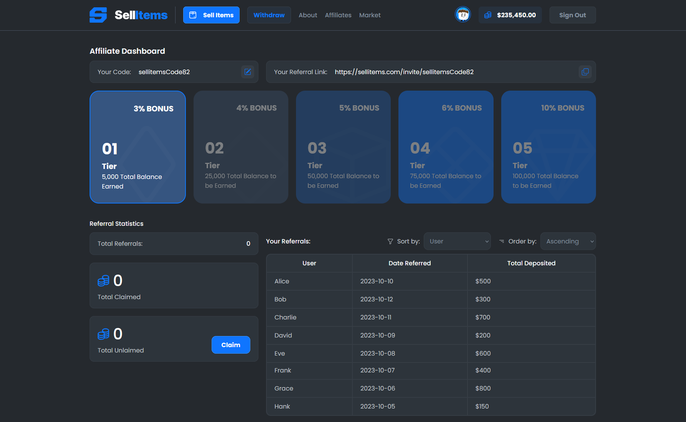686x422 pixels.
Task: Select the Tier 05 10% bonus card
Action: 548,147
